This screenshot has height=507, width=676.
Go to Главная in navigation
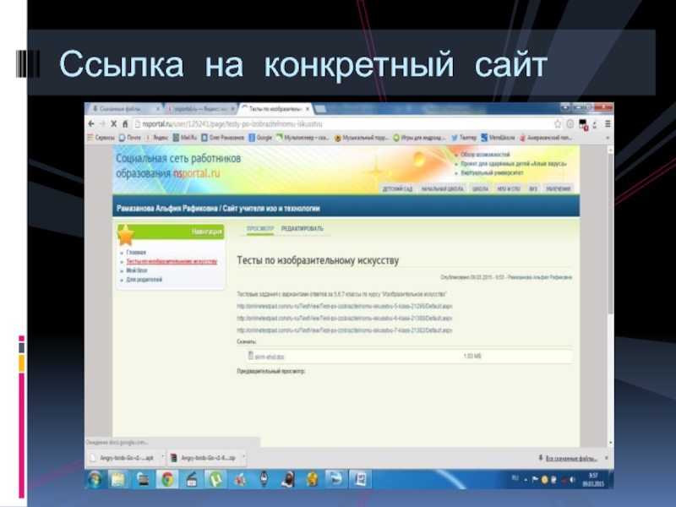pyautogui.click(x=136, y=252)
